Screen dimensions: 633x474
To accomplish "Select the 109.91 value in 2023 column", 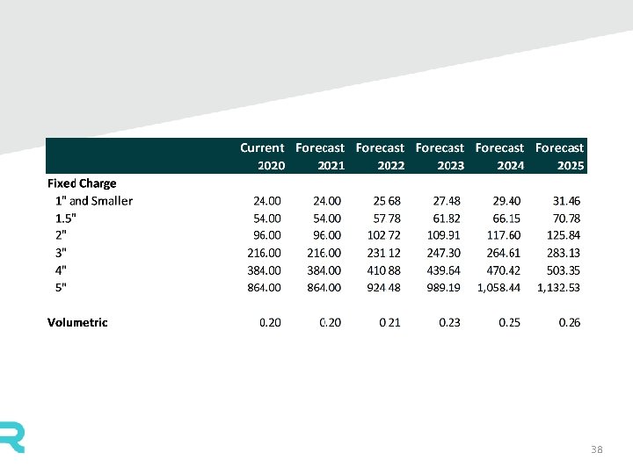I will pos(444,235).
